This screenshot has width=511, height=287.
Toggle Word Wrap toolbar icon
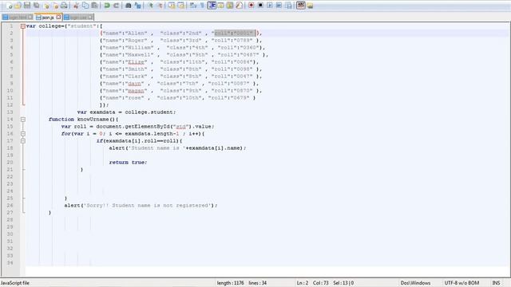(193, 6)
